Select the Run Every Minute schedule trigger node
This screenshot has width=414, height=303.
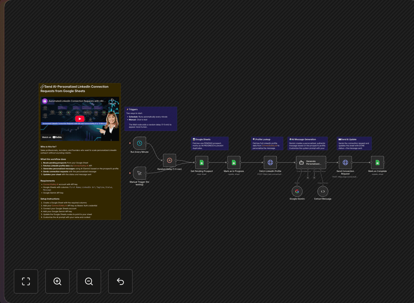pyautogui.click(x=139, y=142)
